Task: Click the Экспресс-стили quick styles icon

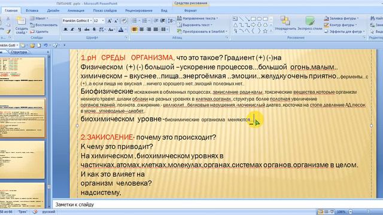Action: pos(310,21)
